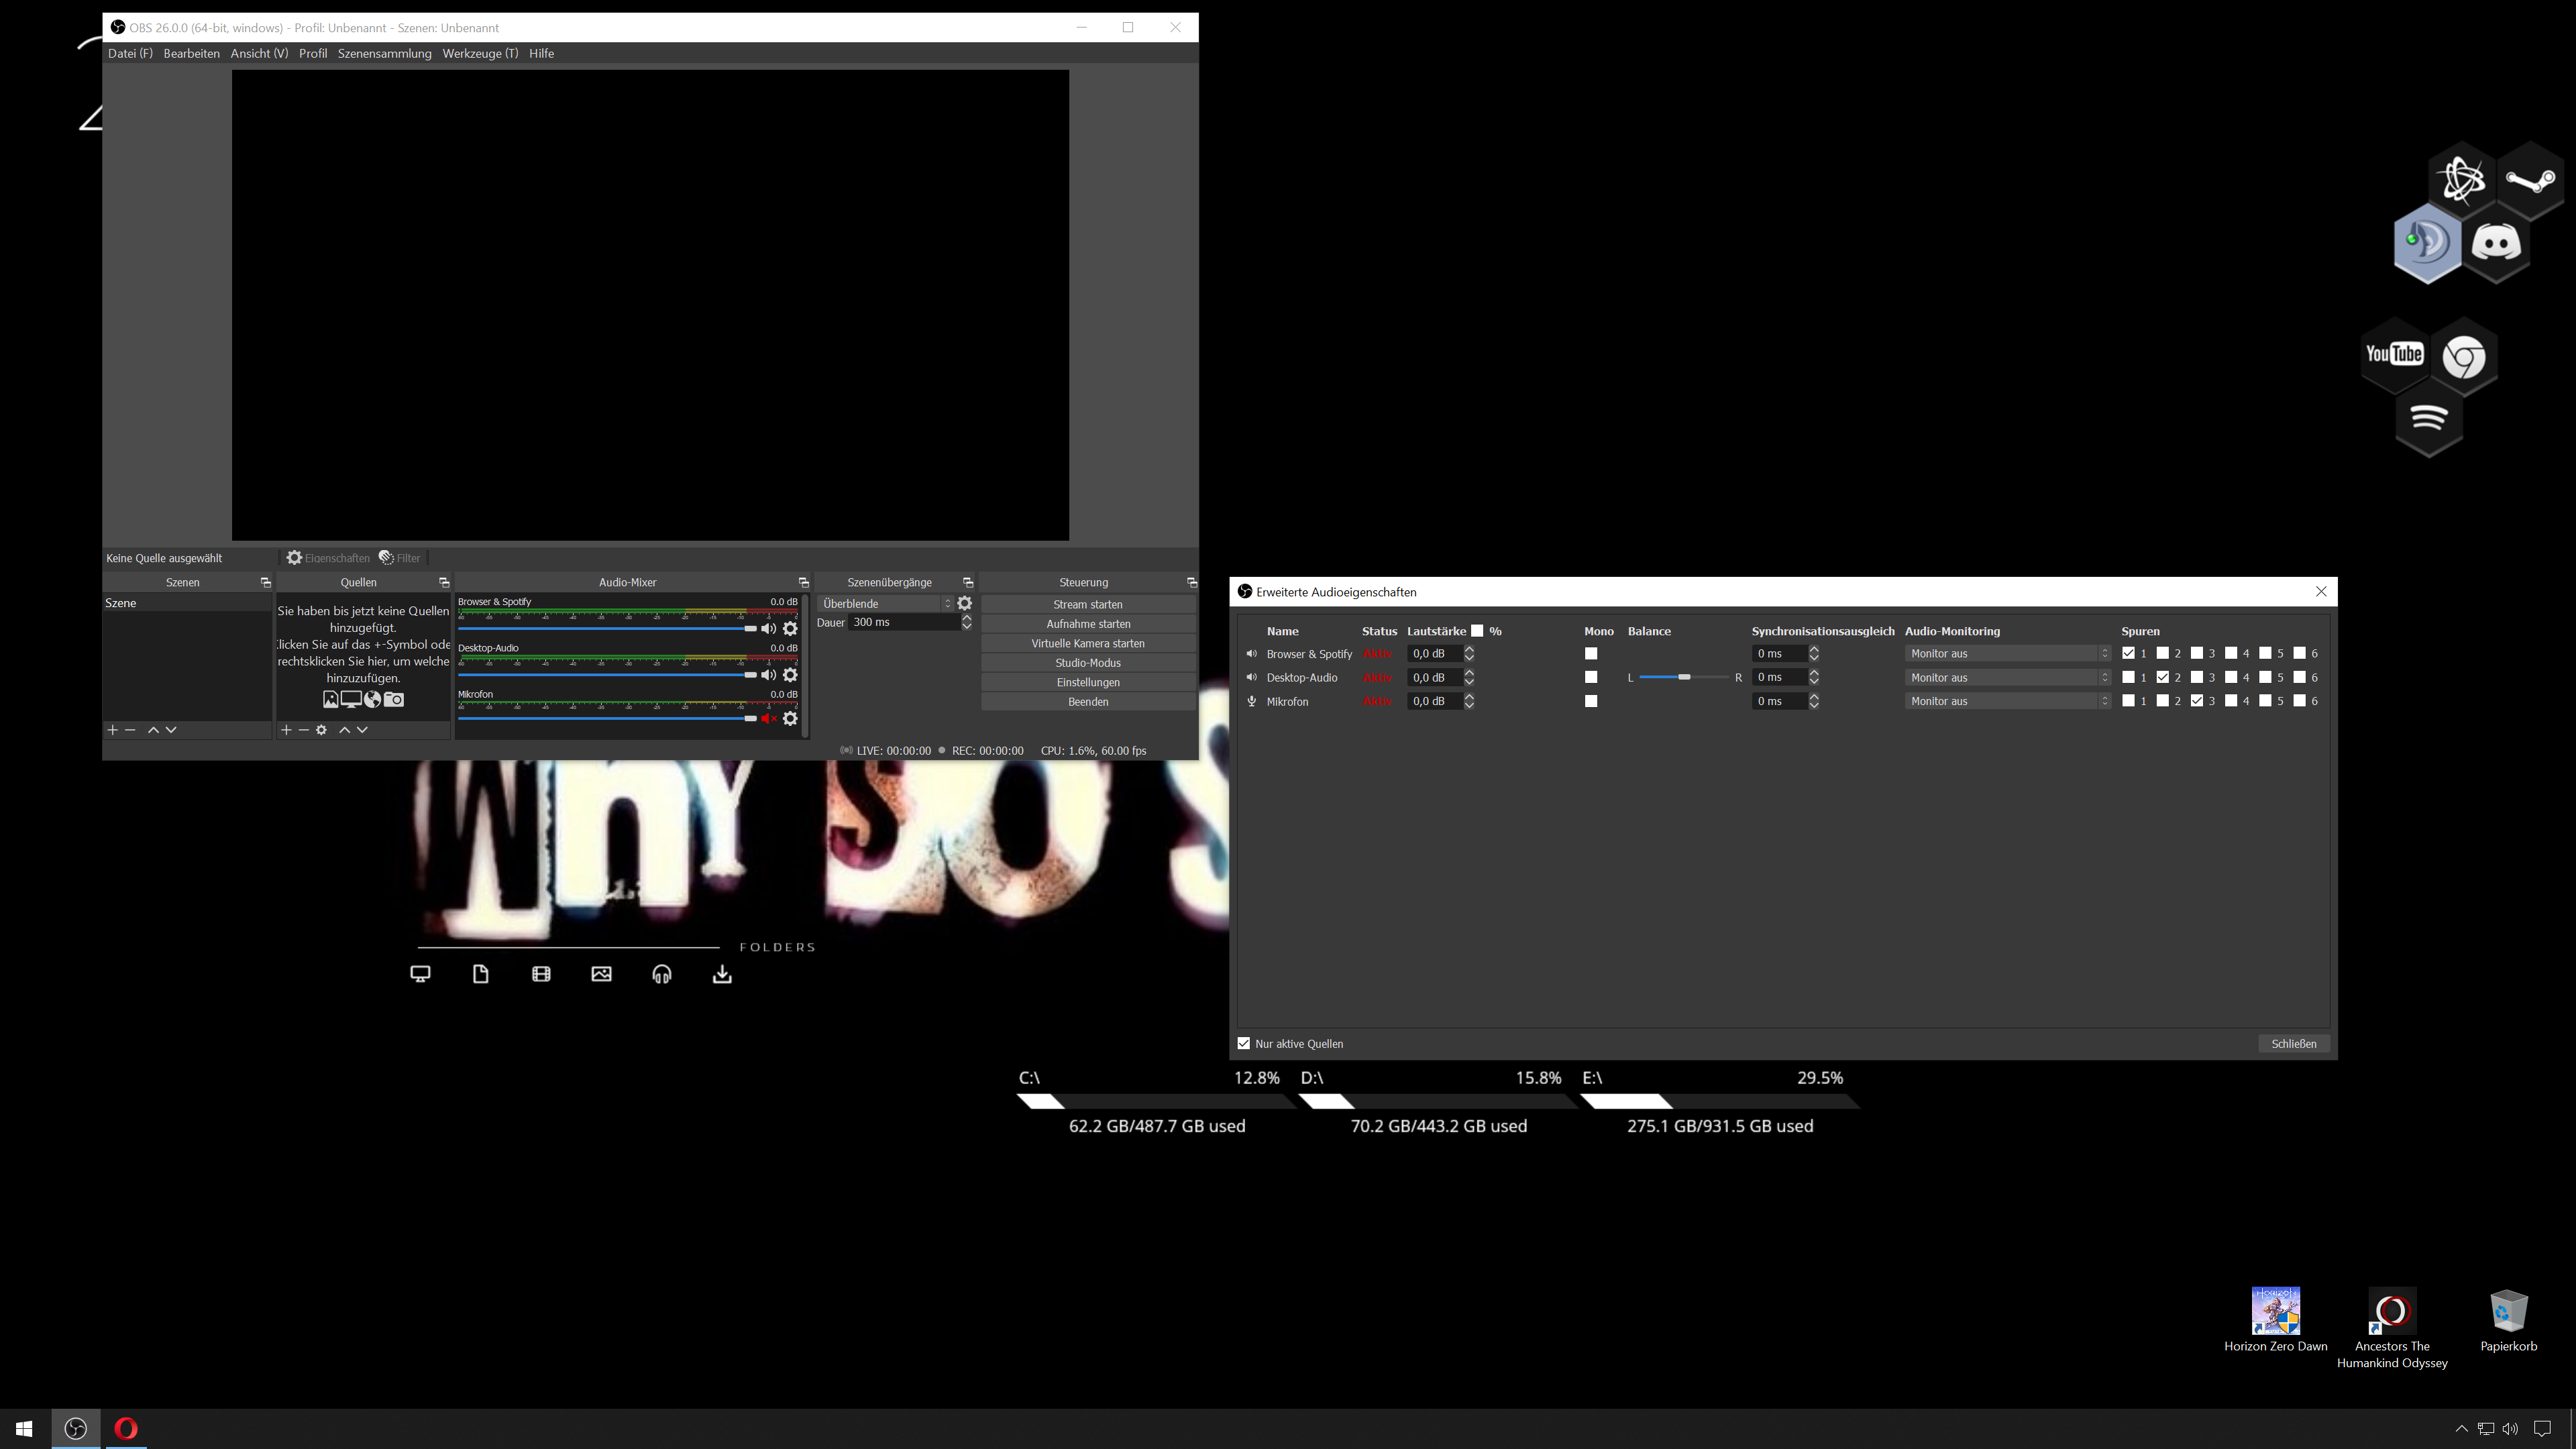Mute the Browser & Spotify speaker icon
2576x1449 pixels.
point(768,629)
